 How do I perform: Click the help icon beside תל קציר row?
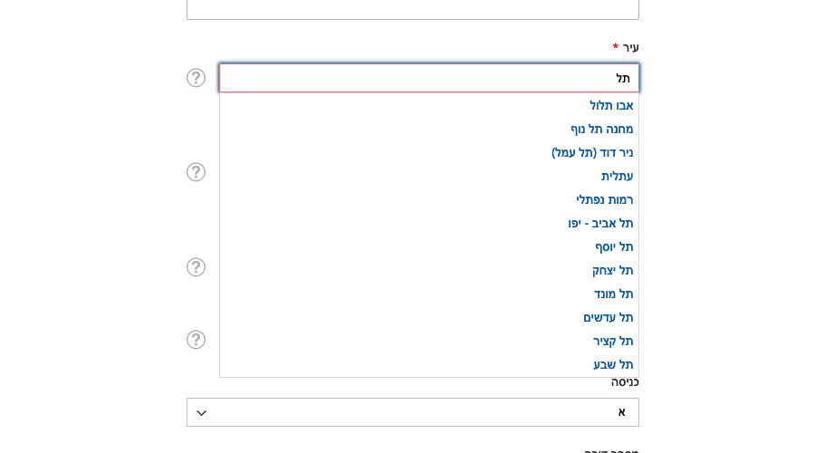click(x=196, y=340)
